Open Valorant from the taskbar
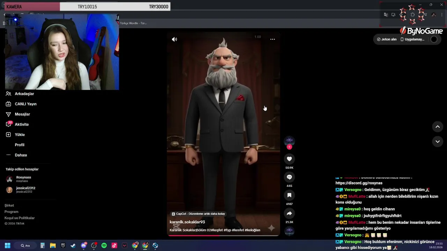Screen dimensions: 447x251 click(x=124, y=245)
